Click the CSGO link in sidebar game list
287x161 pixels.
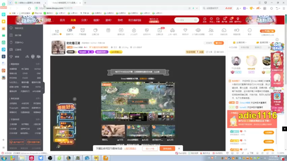click(x=25, y=78)
